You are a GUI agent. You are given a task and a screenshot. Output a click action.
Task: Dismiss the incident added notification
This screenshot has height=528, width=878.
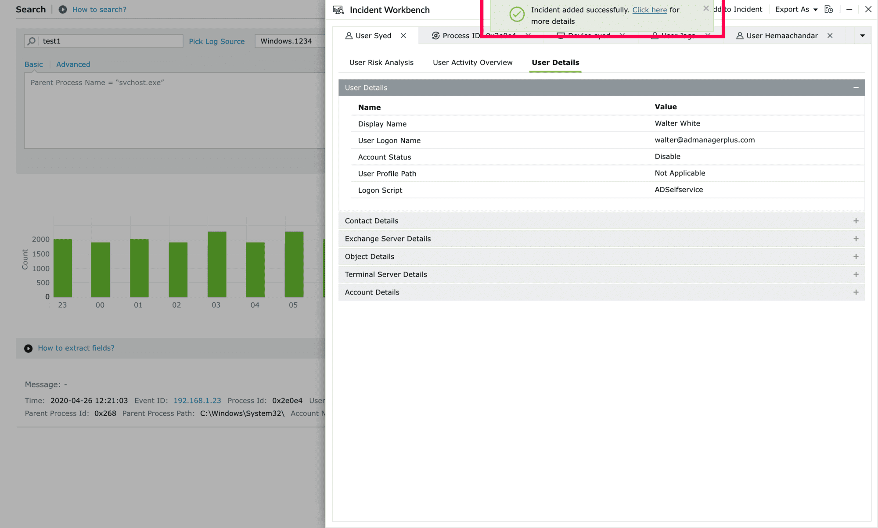pyautogui.click(x=706, y=8)
